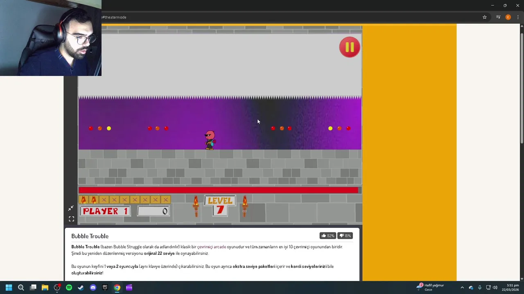
Task: Open OBS Studio from the taskbar
Action: click(57, 287)
